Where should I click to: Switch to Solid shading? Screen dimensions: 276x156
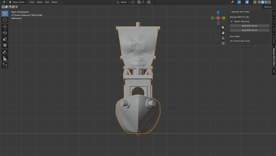point(262,2)
